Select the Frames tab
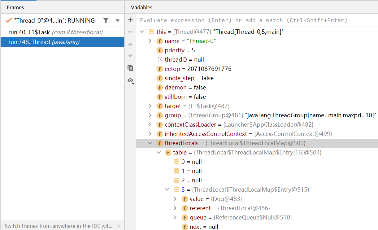Screen dimensions: 378x230 click(15, 7)
